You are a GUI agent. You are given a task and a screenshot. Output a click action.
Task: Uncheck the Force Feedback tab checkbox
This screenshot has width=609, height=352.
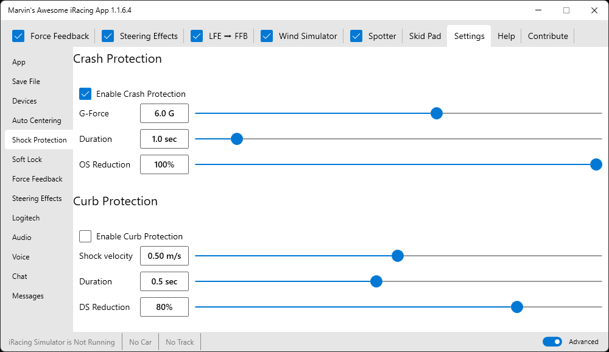(x=18, y=36)
